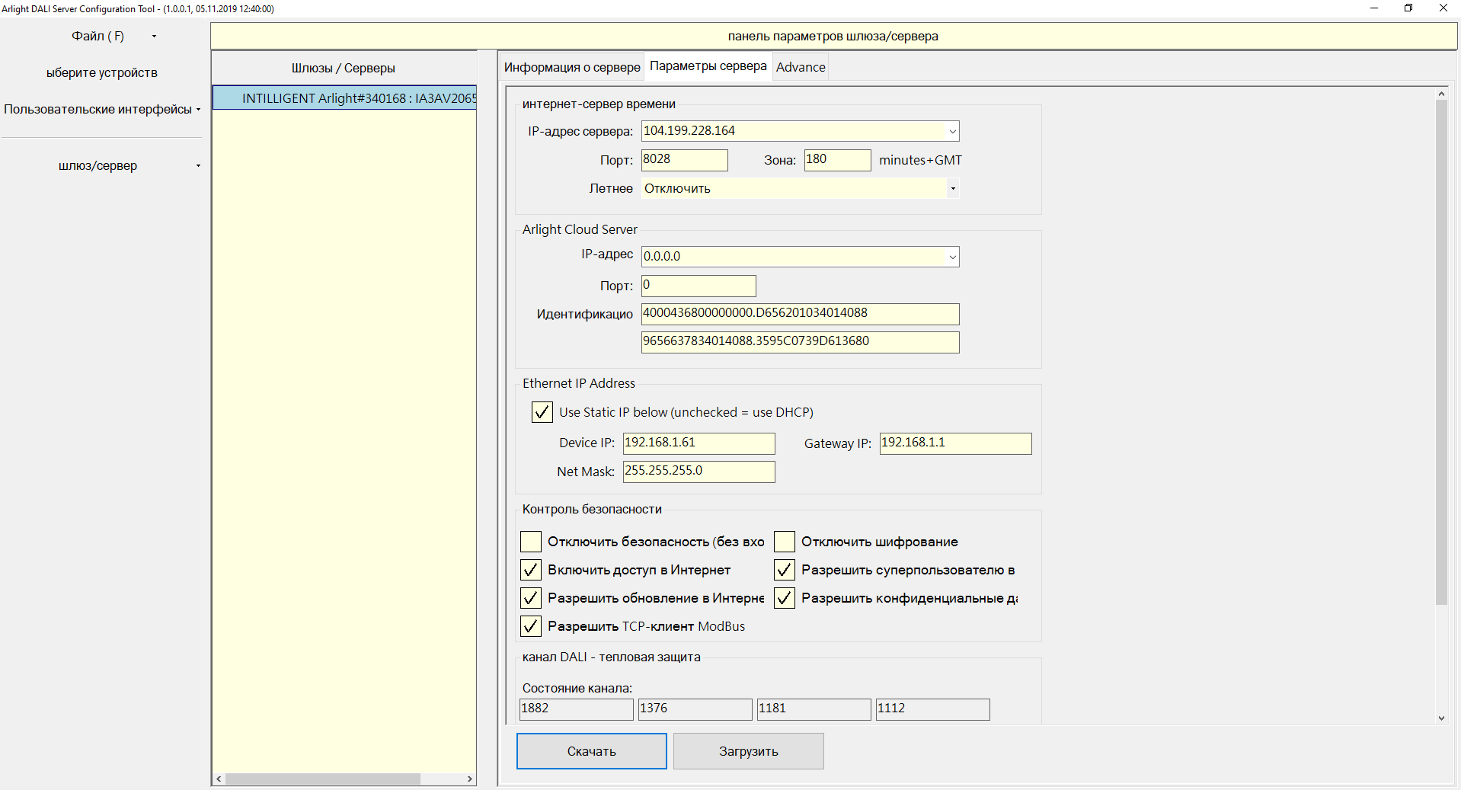This screenshot has height=790, width=1461.
Task: Open the Advance tab
Action: coord(800,67)
